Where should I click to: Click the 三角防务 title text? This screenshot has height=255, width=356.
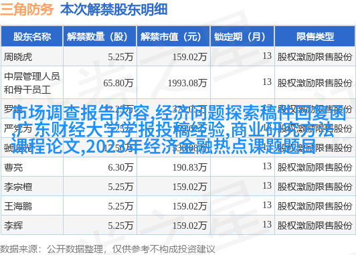click(x=27, y=9)
